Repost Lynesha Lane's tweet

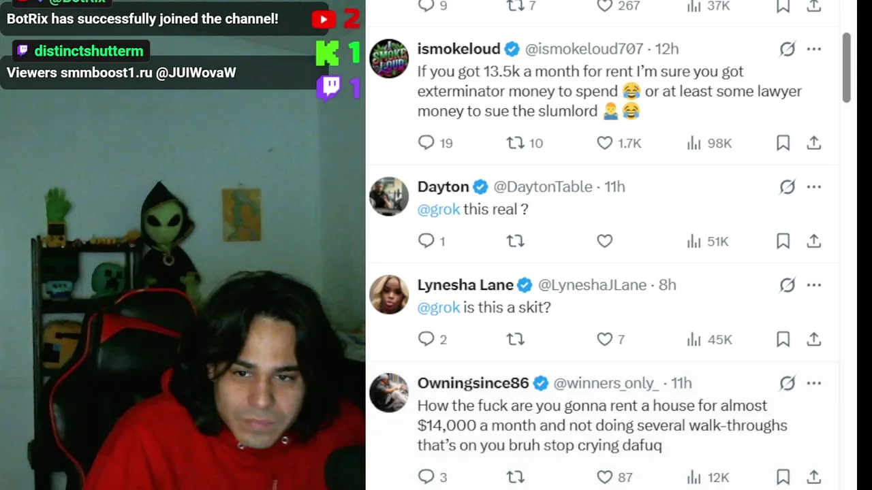coord(516,339)
